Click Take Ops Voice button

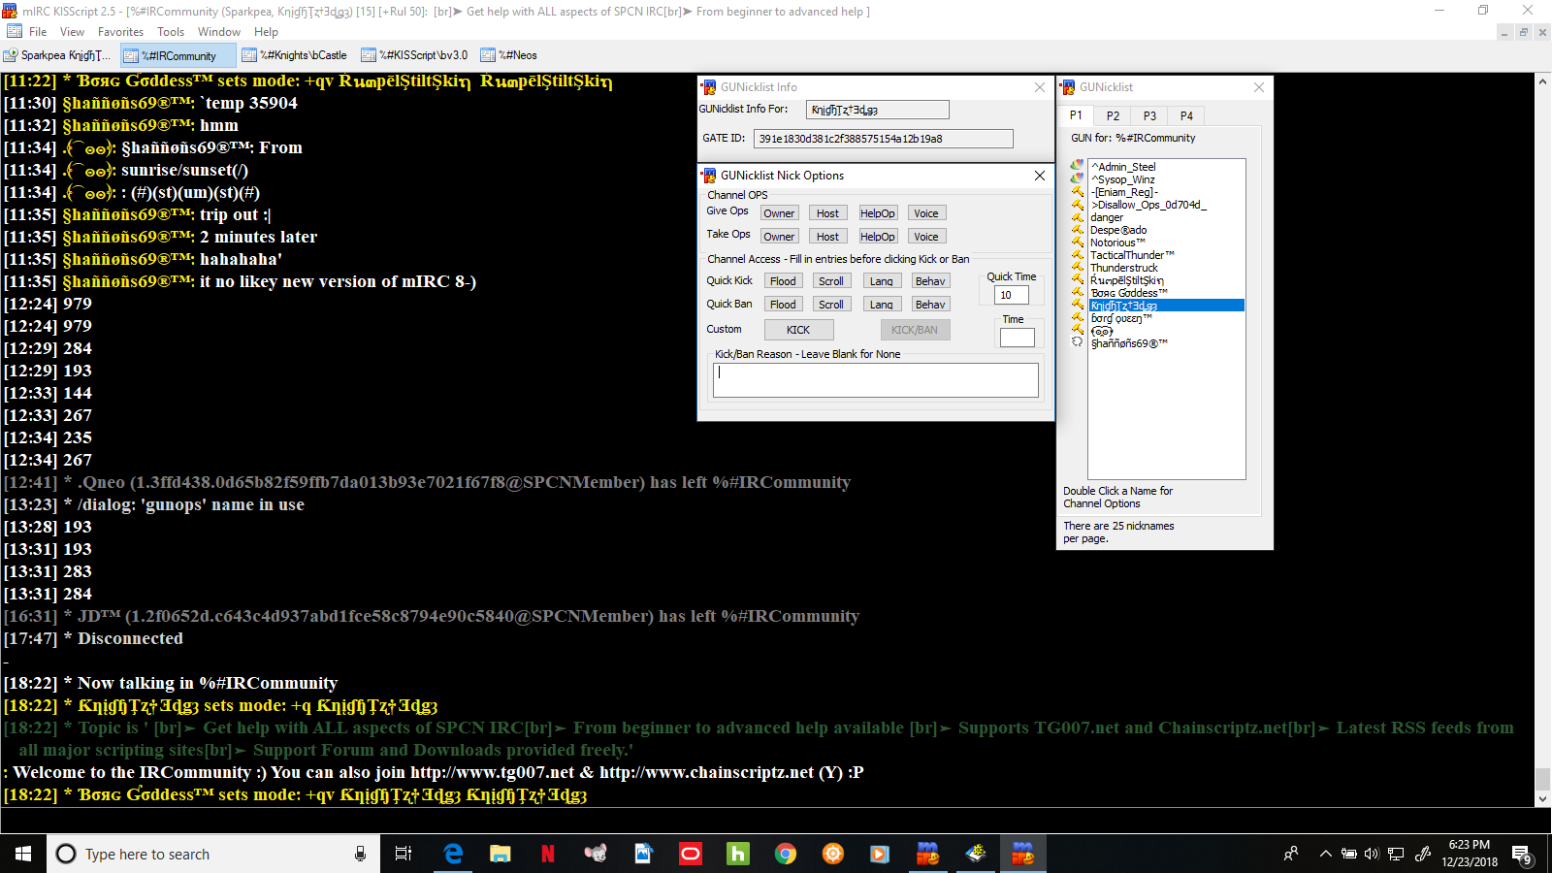(x=926, y=237)
